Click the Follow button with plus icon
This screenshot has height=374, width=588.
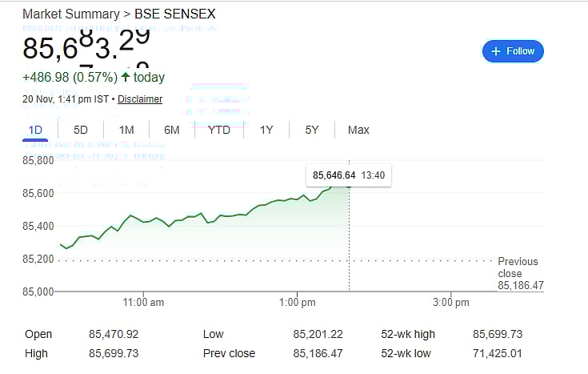coord(513,51)
